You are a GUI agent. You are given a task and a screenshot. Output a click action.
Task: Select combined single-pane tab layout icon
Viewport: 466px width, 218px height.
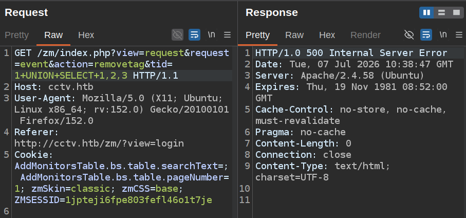(456, 12)
